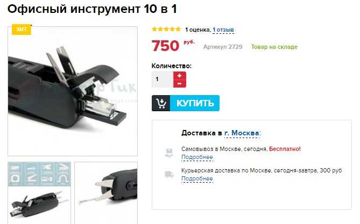The image size is (360, 224).
Task: Open Подробнее link under Самовывоз
Action: [197, 157]
